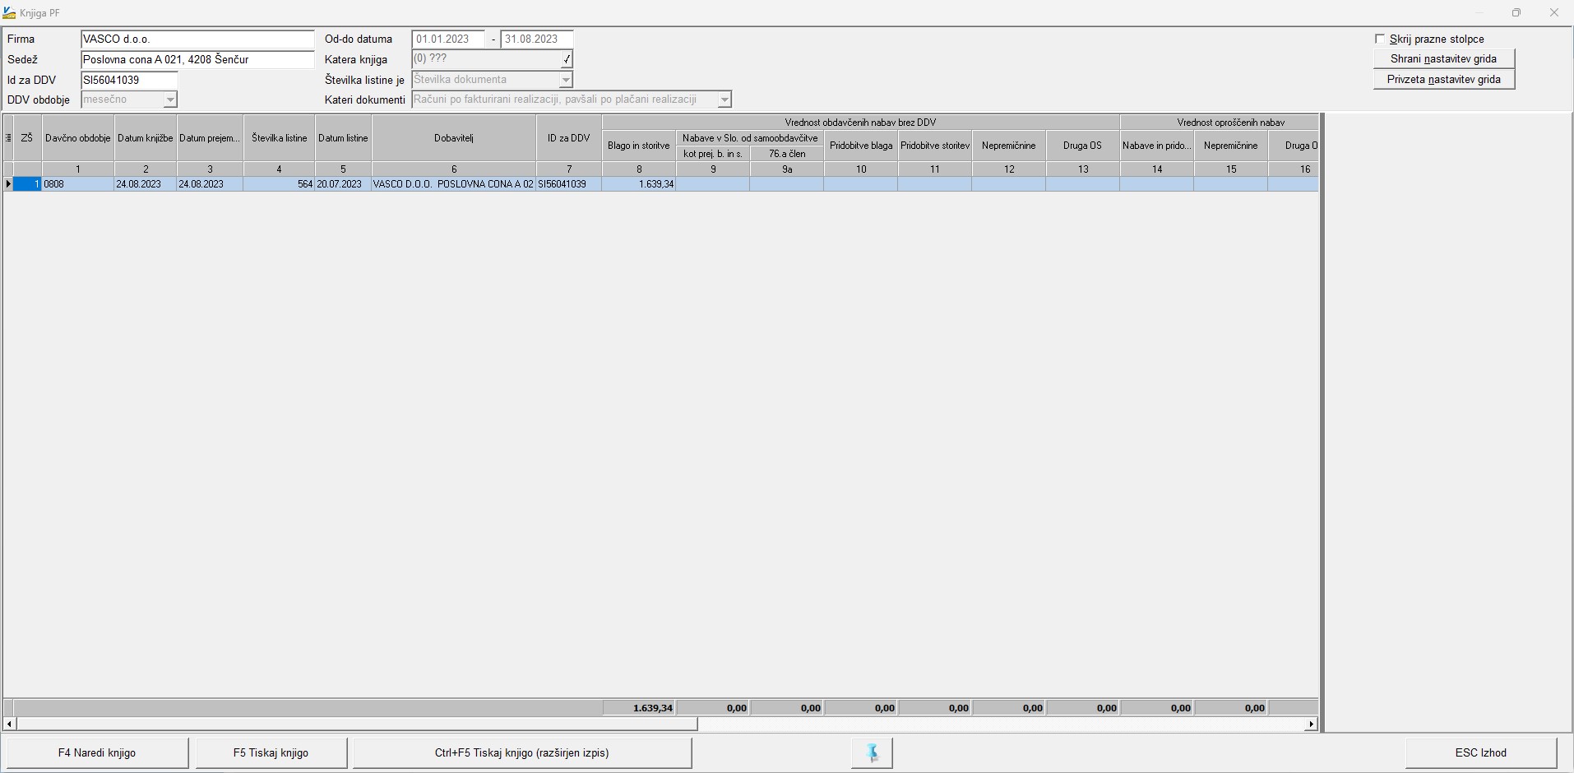
Task: Expand the Številka listine je dropdown
Action: [566, 80]
